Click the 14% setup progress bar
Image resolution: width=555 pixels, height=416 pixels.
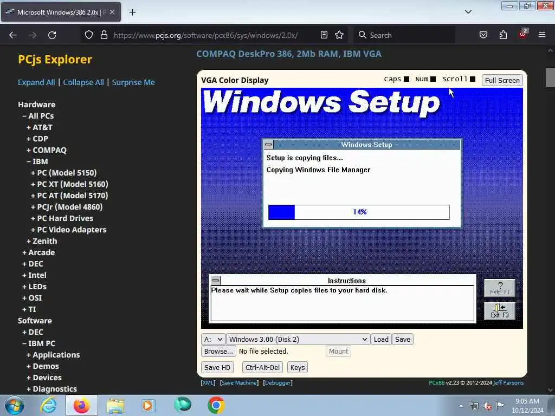coord(359,212)
